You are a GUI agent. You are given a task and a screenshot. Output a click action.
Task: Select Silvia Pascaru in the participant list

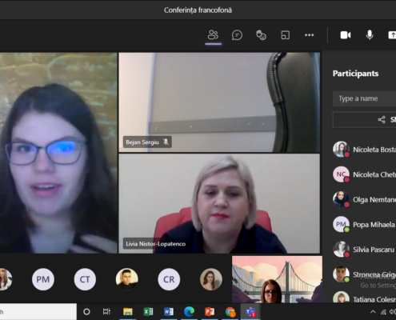pyautogui.click(x=364, y=250)
